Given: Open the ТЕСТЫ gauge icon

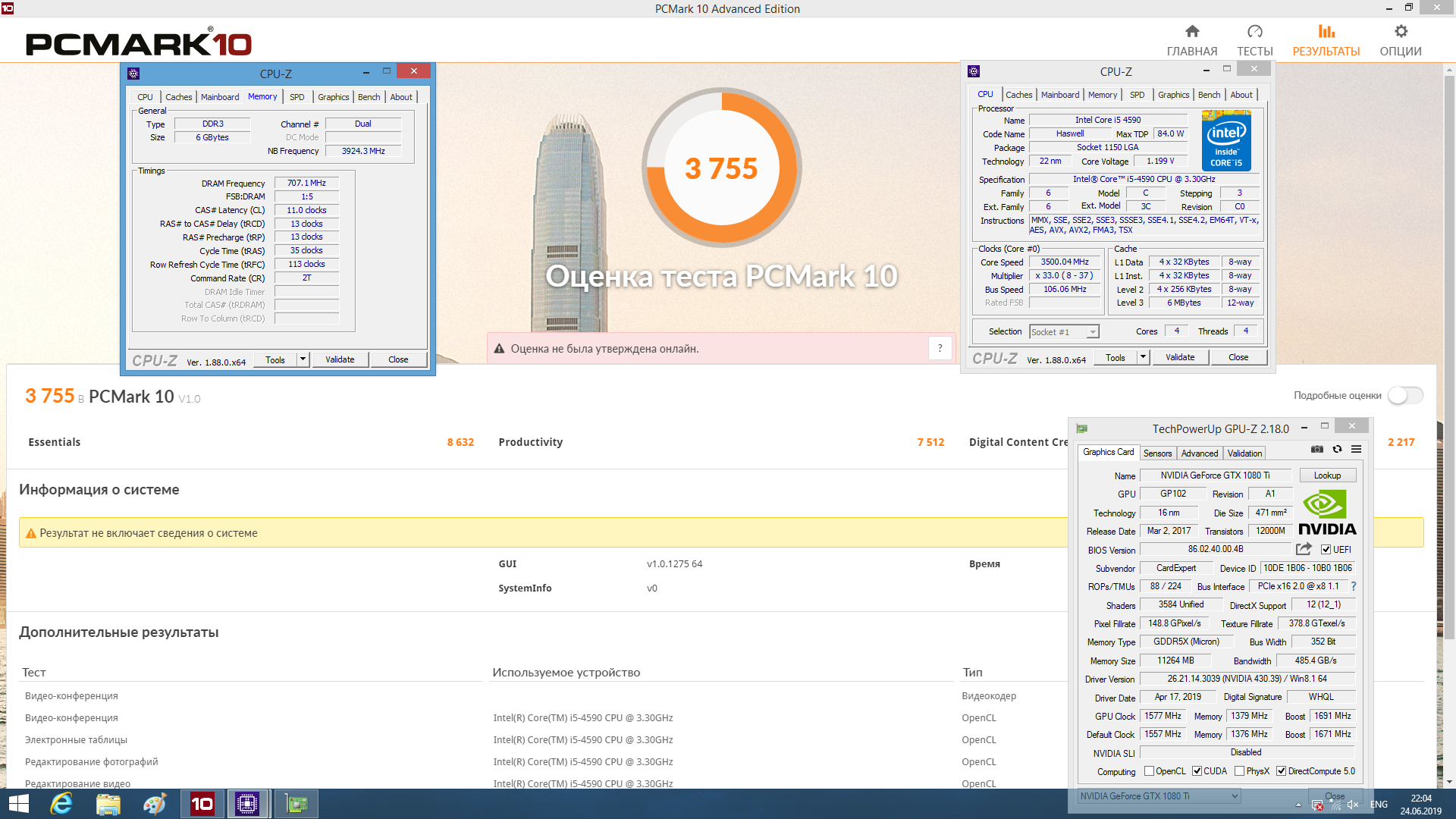Looking at the screenshot, I should coord(1255,31).
